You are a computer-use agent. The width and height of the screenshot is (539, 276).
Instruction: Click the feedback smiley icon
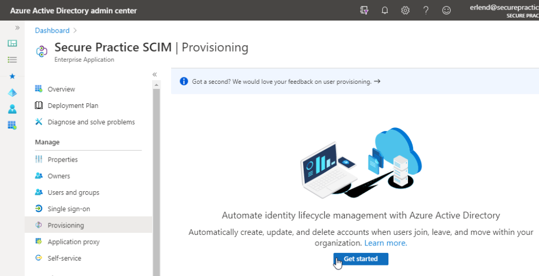[446, 10]
